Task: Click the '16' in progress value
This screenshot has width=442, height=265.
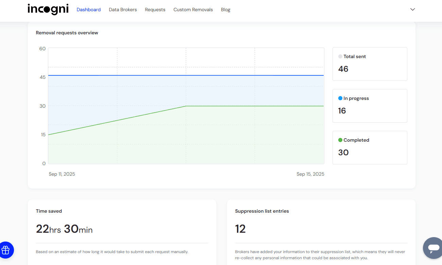Action: (x=342, y=111)
